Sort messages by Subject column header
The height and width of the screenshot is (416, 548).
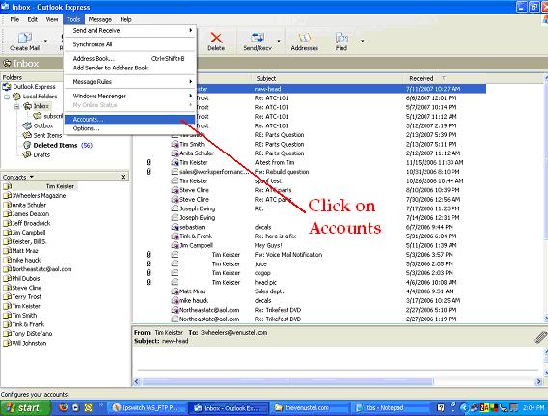click(x=327, y=78)
